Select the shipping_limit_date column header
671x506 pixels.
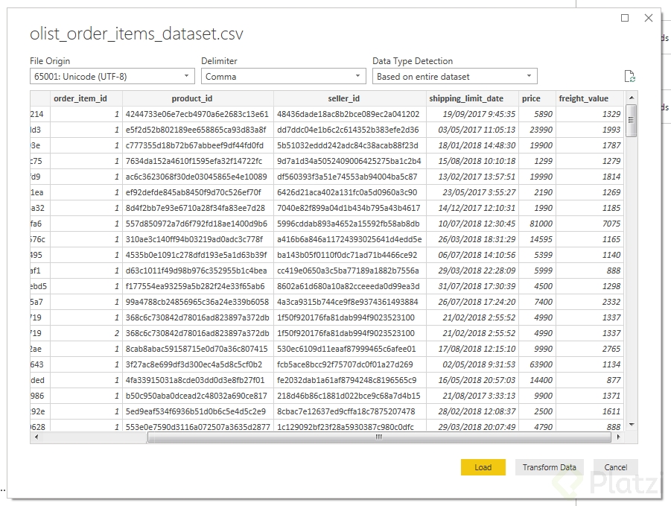point(466,98)
